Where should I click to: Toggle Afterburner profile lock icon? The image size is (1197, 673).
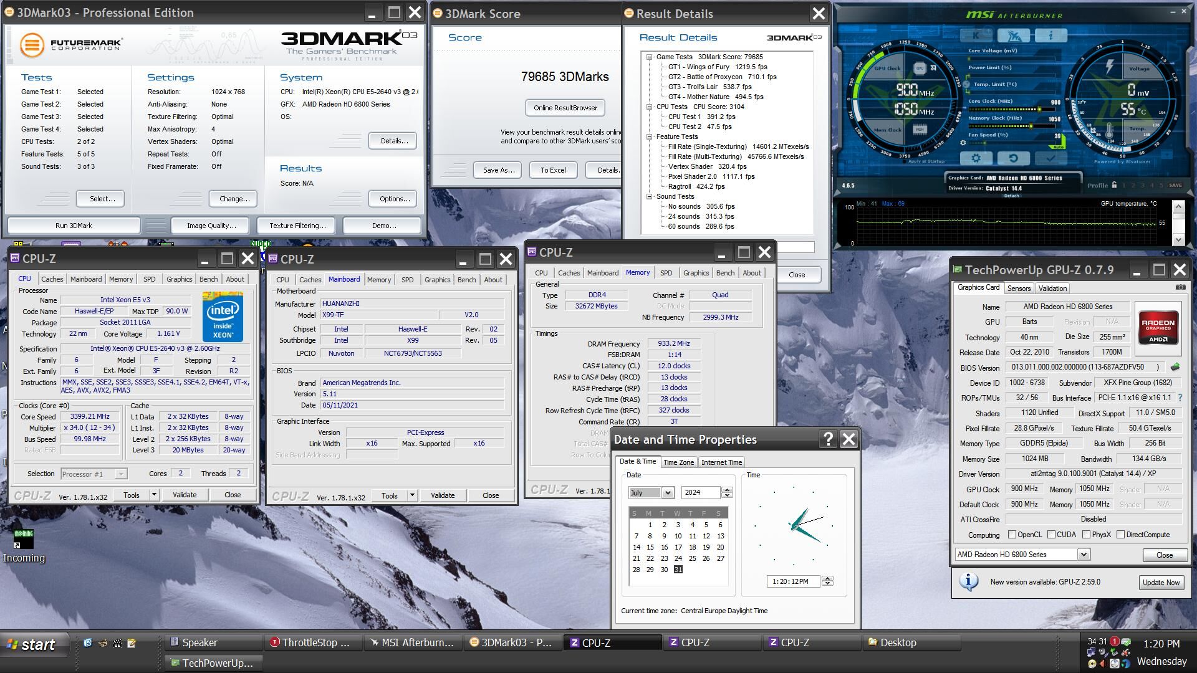pyautogui.click(x=1114, y=184)
